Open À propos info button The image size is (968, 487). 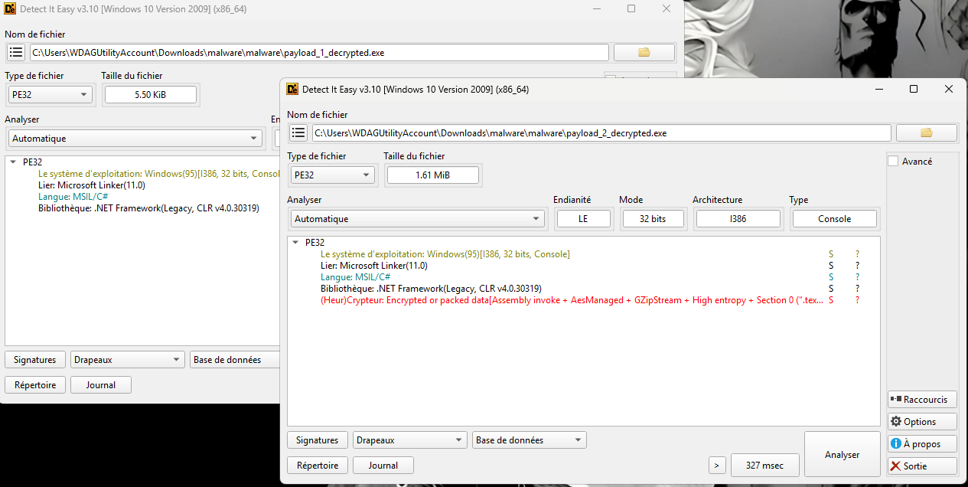922,443
